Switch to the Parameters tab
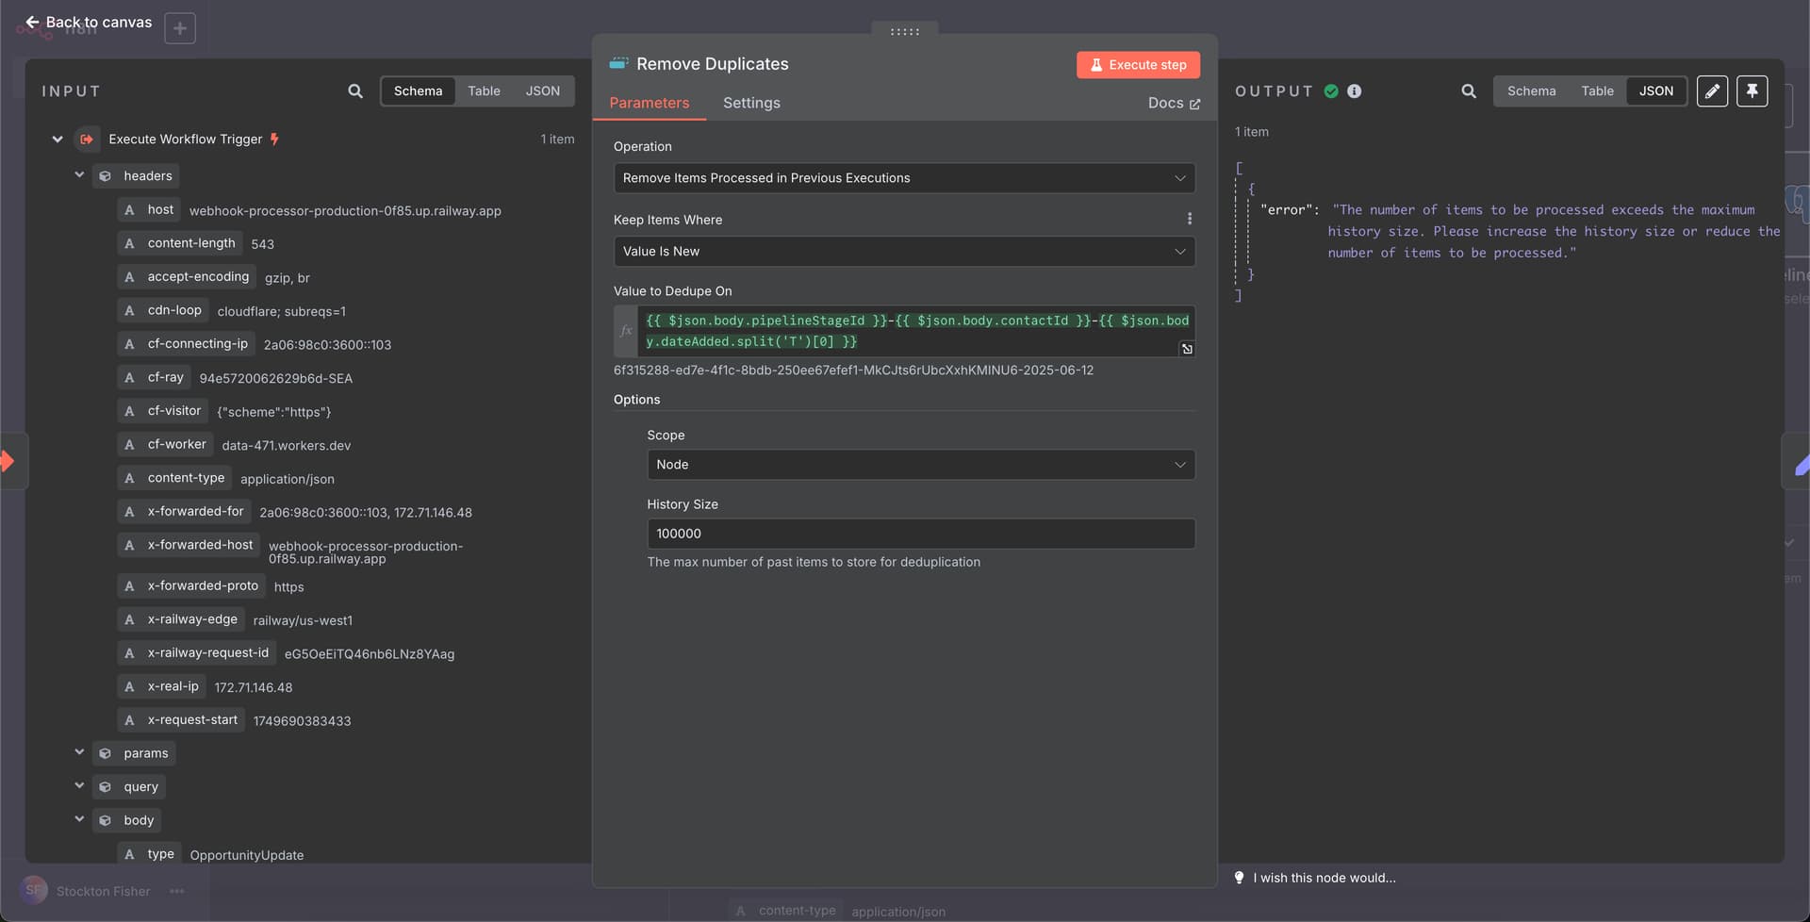 click(x=649, y=103)
